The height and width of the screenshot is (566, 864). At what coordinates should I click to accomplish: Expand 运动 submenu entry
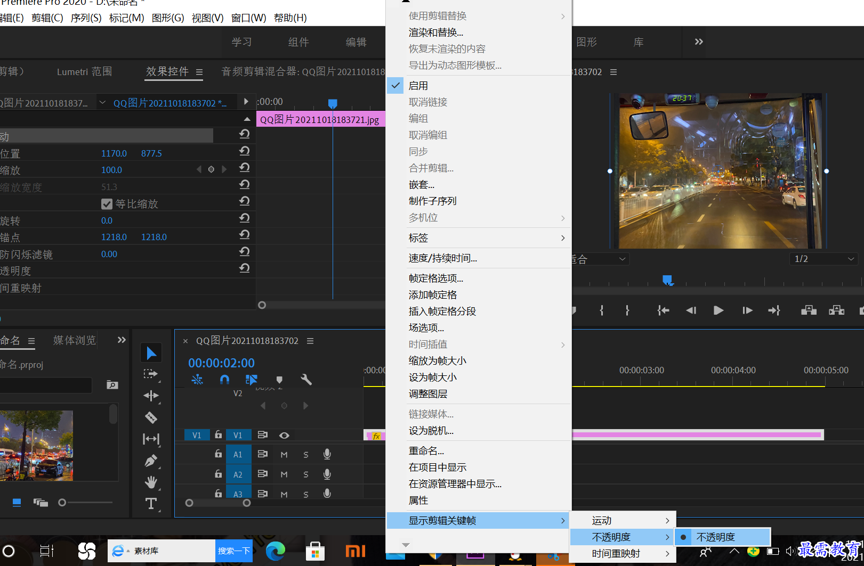(624, 521)
